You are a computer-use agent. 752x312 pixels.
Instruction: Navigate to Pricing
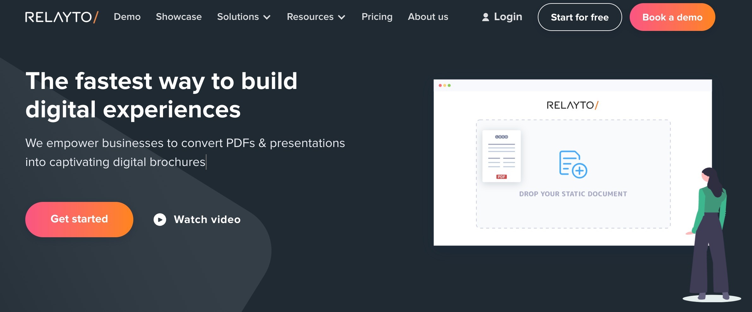click(377, 17)
